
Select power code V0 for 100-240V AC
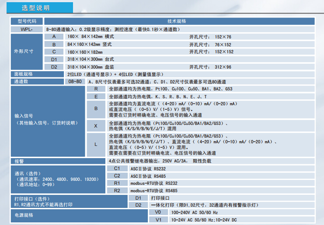158,212
